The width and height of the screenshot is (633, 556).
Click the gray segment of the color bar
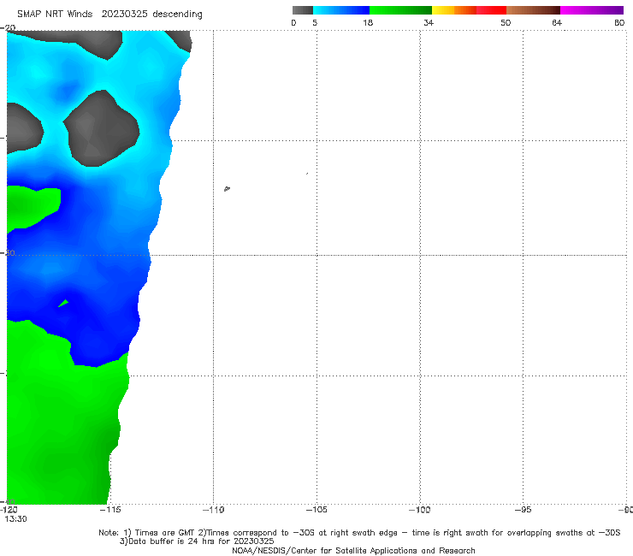coord(303,10)
